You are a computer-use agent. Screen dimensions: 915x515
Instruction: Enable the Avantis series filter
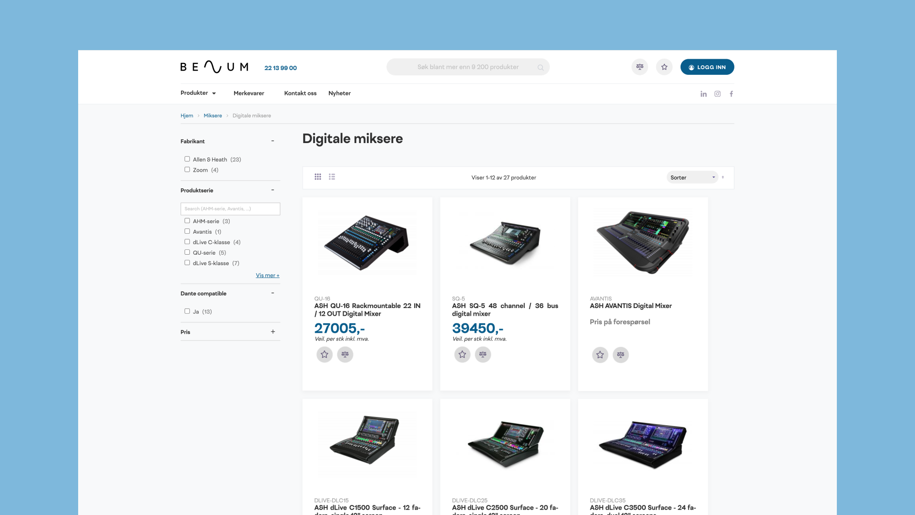pos(187,231)
